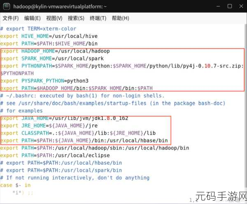Click the comment '# export PATH=$PATH:/usr/local/hbase/bin'
This screenshot has height=204, width=247.
(x=61, y=163)
